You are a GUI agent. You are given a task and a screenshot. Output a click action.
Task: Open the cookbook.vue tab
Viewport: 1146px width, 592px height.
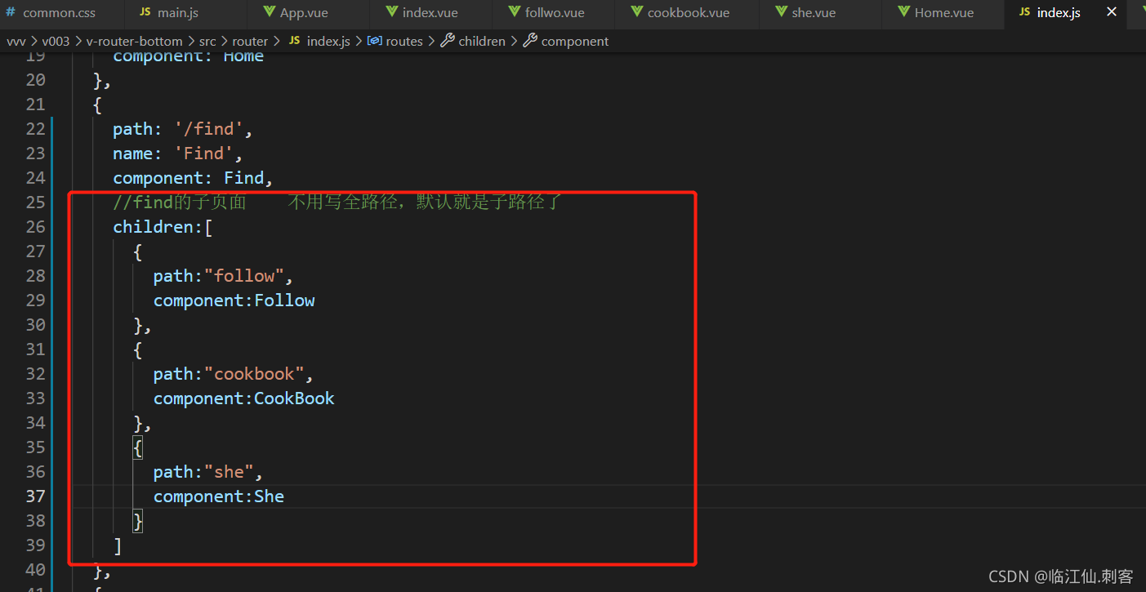[x=689, y=13]
